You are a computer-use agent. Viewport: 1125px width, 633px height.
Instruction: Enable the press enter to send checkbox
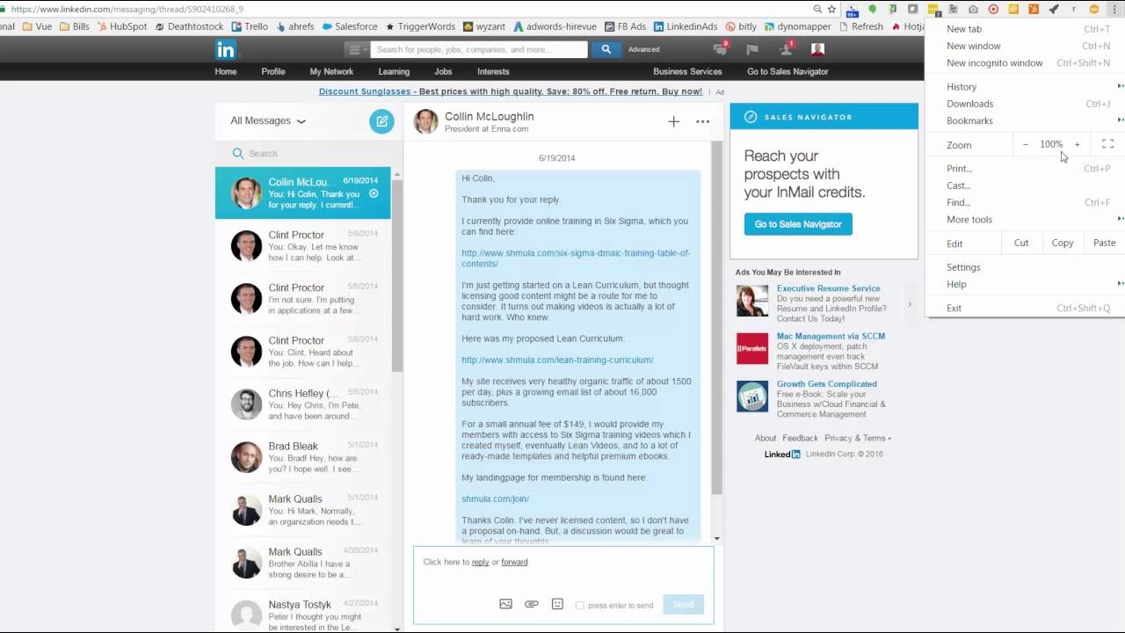[x=579, y=605]
